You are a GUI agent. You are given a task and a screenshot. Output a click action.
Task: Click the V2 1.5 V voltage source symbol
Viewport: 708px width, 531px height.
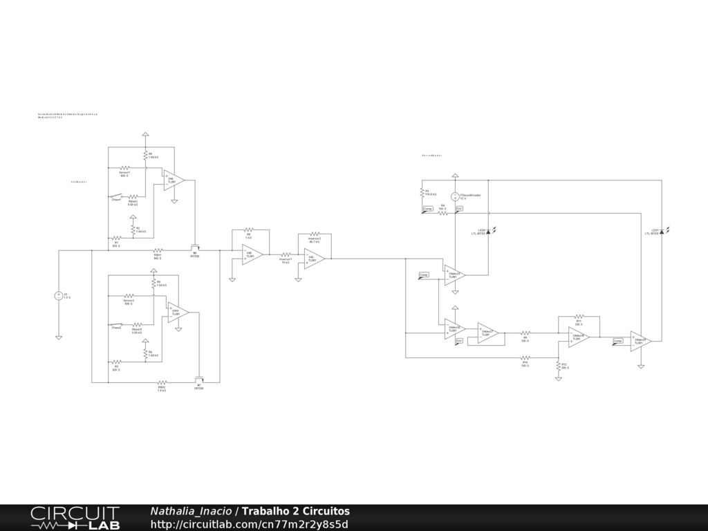click(x=59, y=295)
